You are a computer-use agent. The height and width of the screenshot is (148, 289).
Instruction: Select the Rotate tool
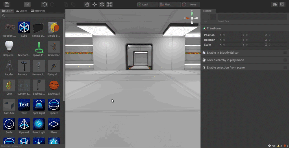(102, 4)
